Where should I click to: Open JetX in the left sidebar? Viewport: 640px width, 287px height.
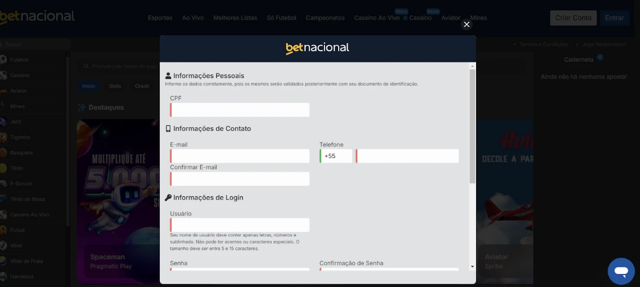tap(16, 122)
